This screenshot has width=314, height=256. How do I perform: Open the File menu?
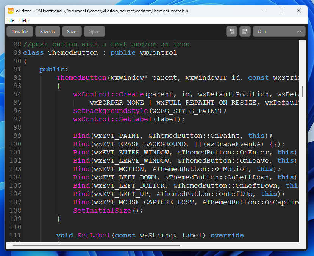pos(11,20)
